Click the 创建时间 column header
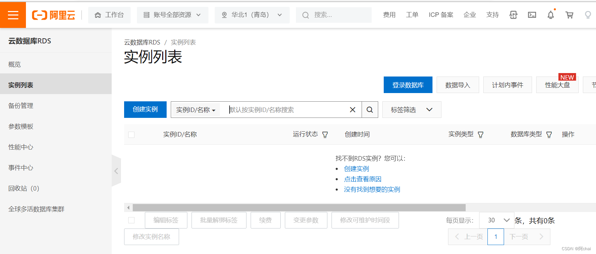596x254 pixels. [x=357, y=134]
